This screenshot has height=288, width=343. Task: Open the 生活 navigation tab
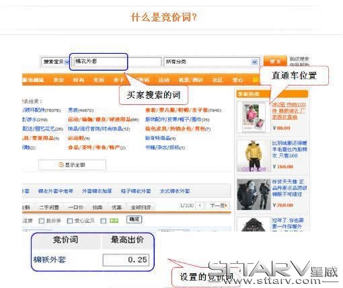(99, 80)
